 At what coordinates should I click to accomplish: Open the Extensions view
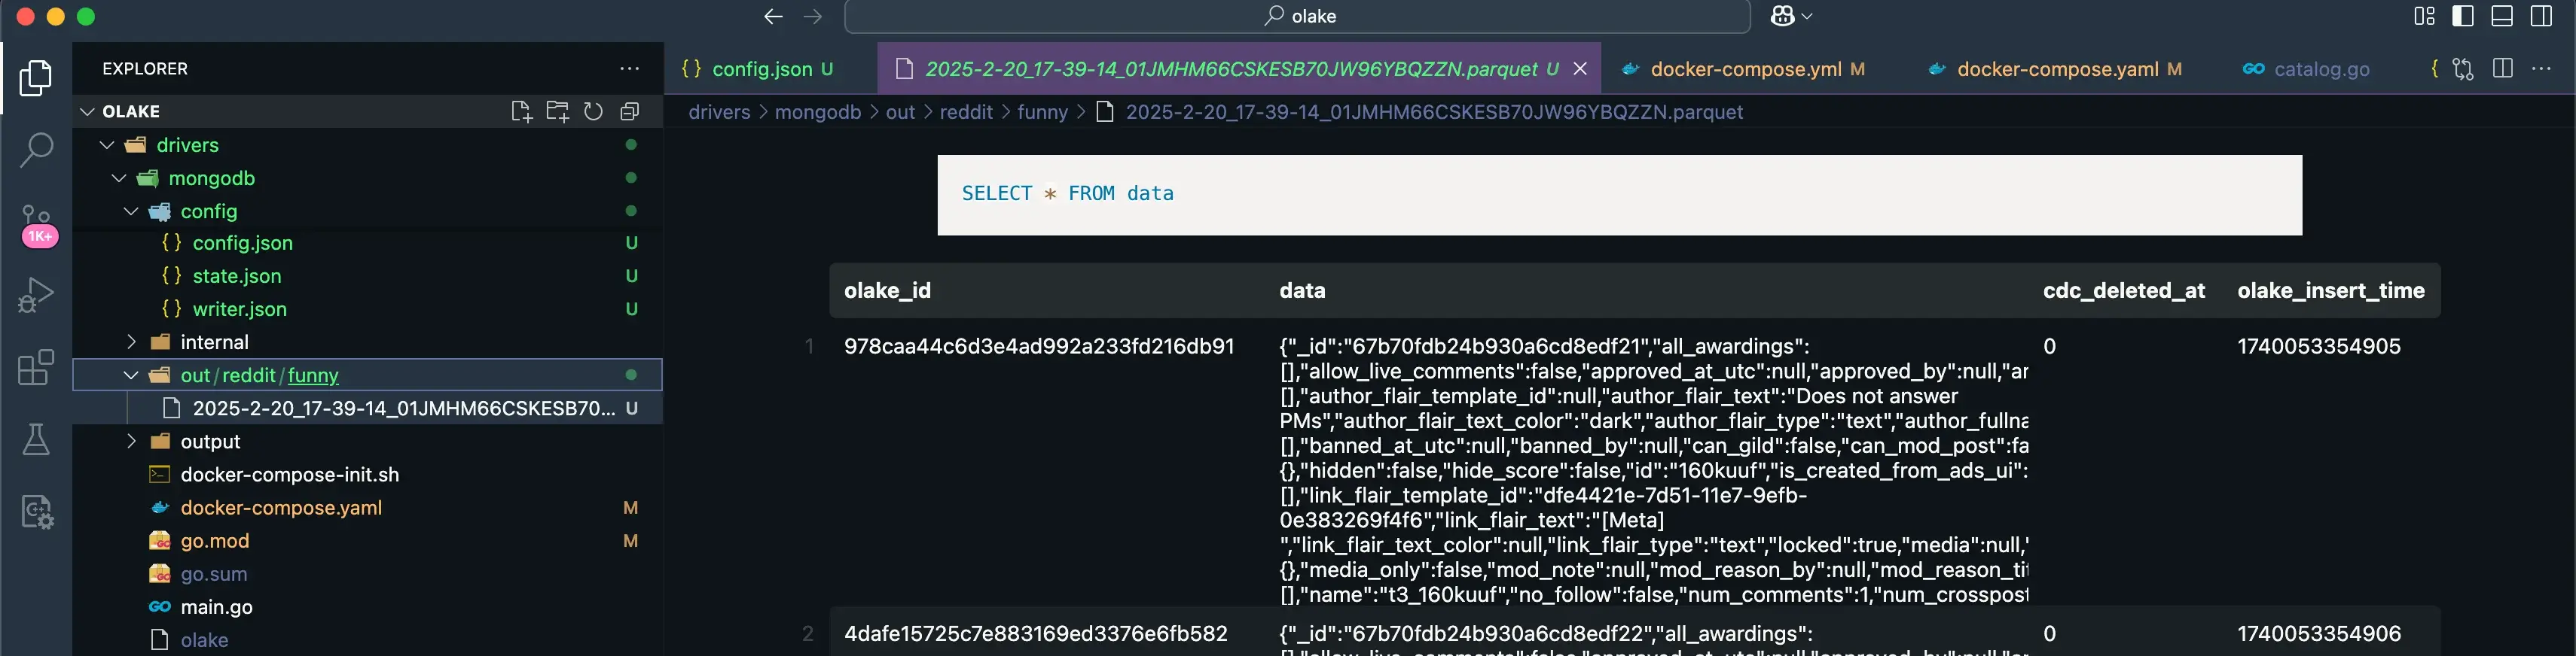(x=36, y=367)
